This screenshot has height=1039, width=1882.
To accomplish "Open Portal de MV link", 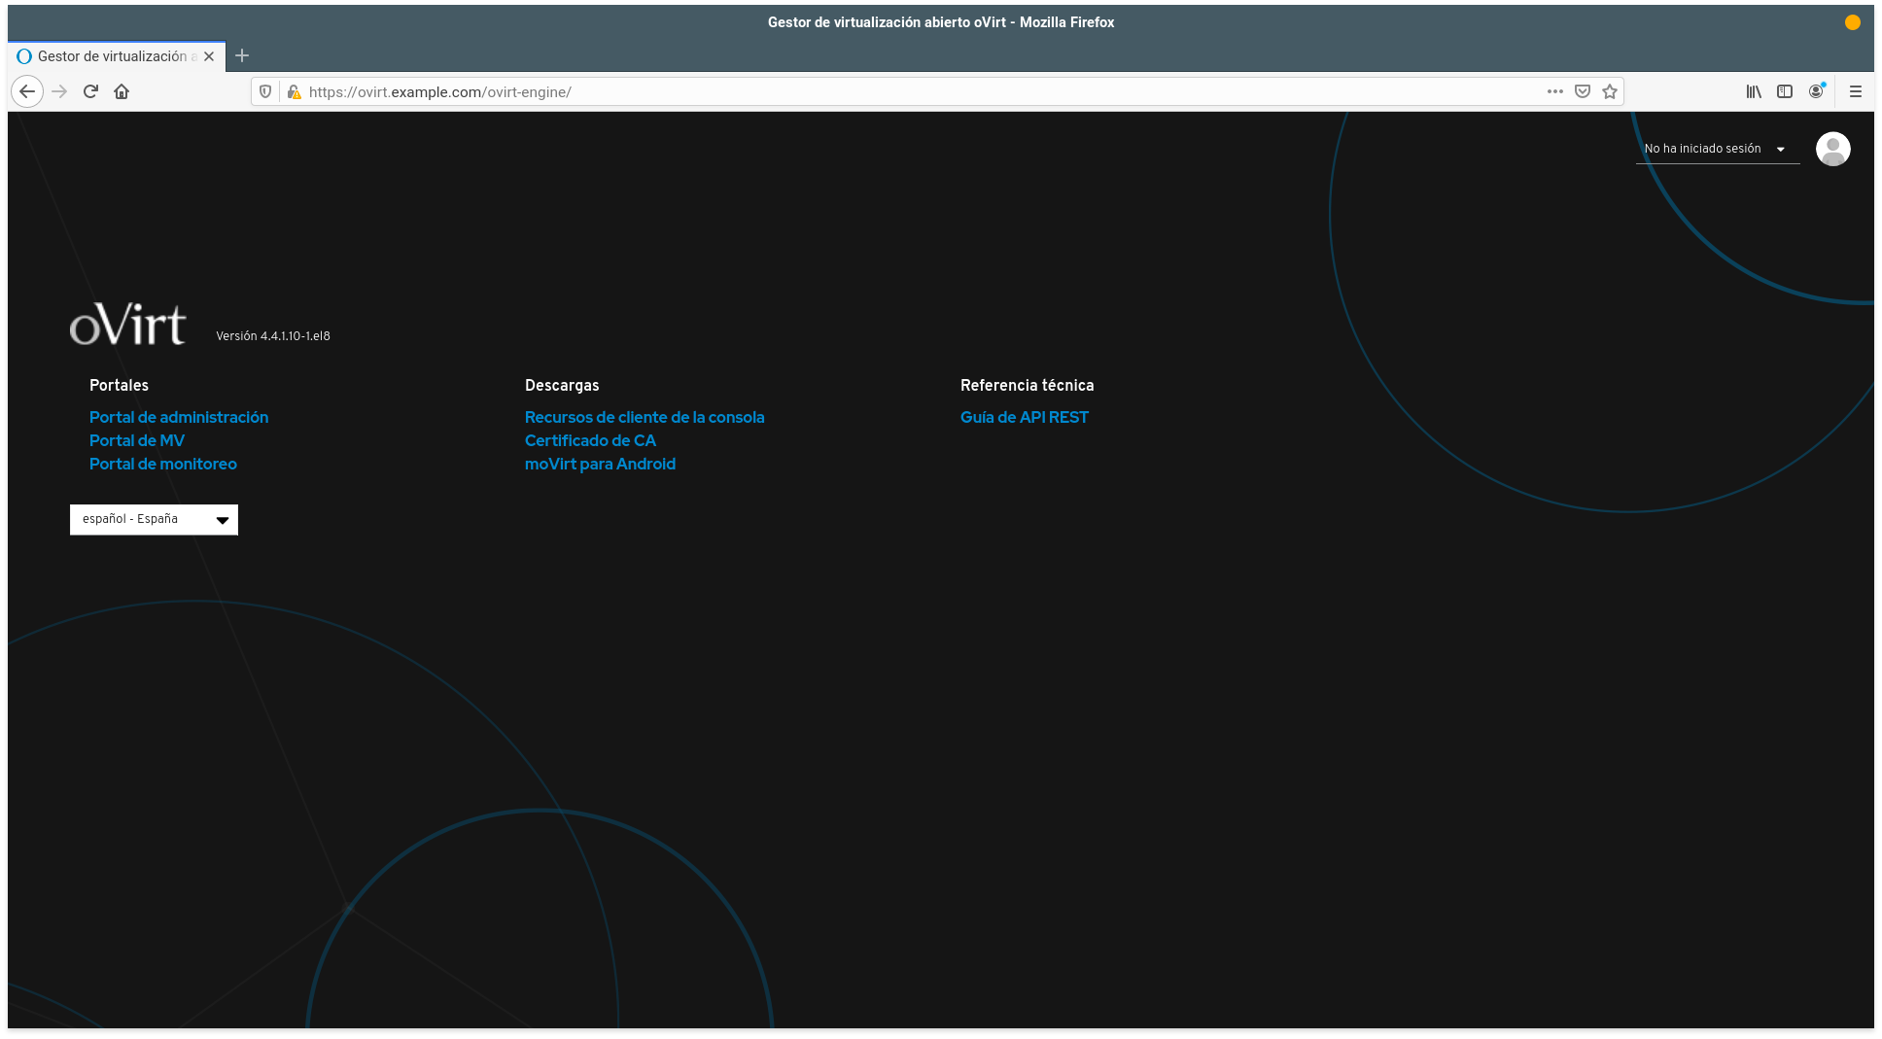I will click(137, 440).
